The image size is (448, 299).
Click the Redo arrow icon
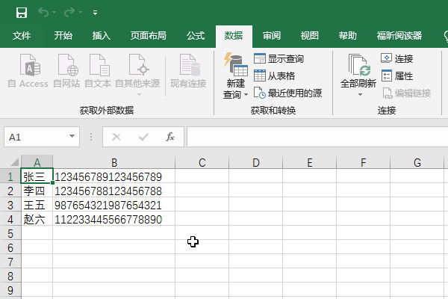(x=69, y=12)
